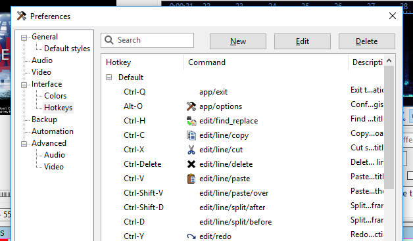Select the Ctrl-X hotkey cell
Image resolution: width=413 pixels, height=241 pixels.
pos(134,150)
